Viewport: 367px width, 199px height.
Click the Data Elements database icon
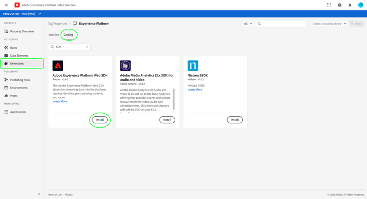[x=6, y=56]
